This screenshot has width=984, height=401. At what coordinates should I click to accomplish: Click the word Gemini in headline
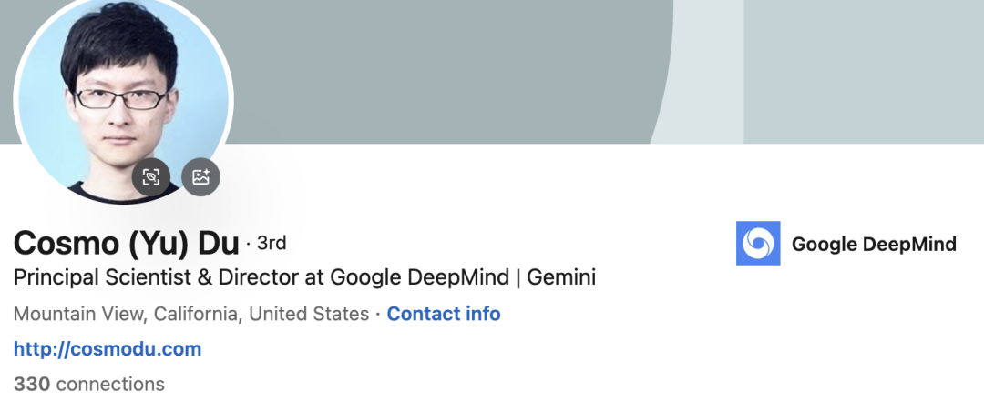pos(561,277)
